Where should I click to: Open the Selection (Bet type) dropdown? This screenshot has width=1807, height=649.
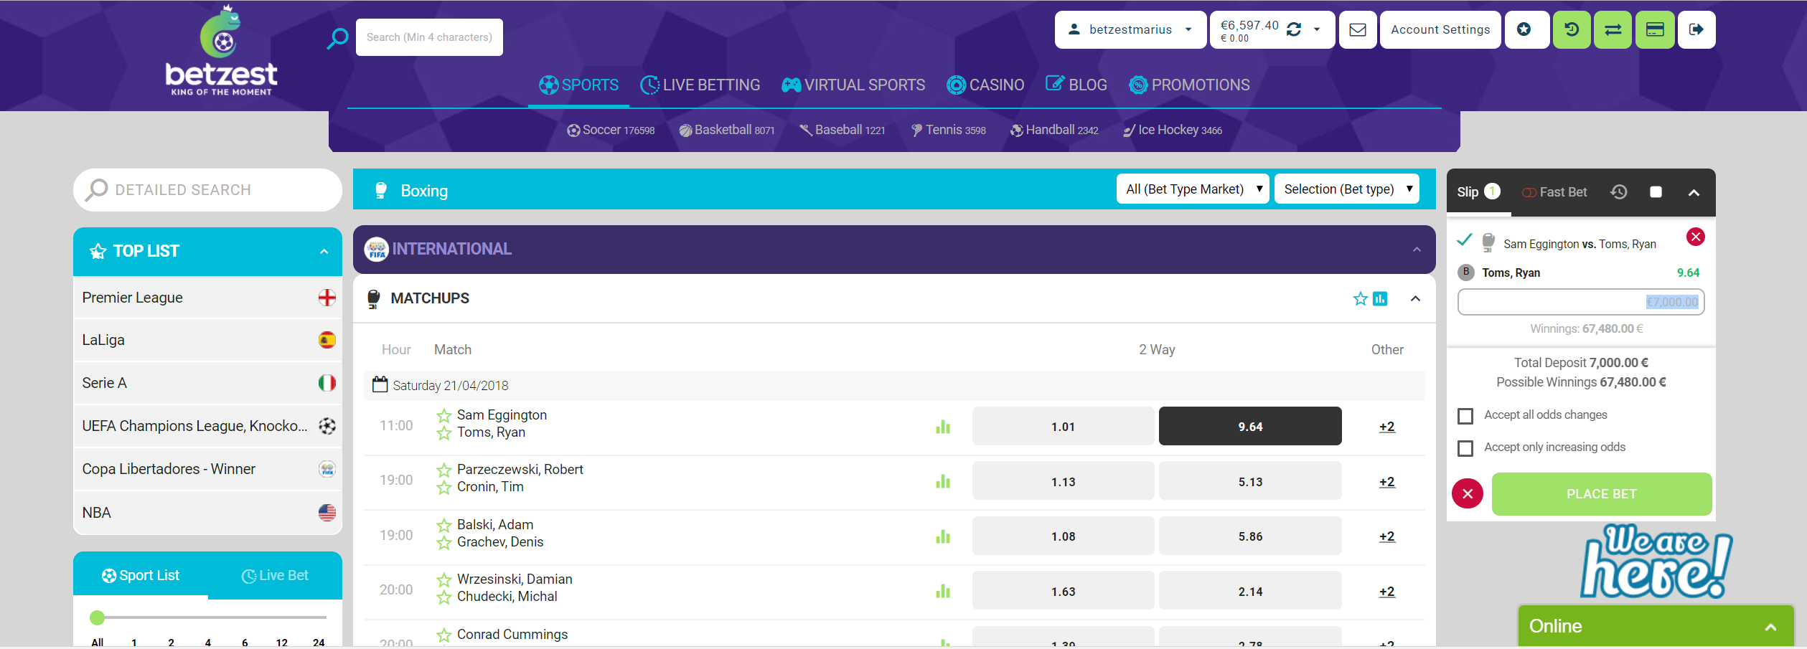click(1346, 189)
